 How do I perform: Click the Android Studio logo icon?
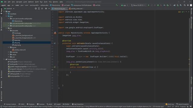[x=2, y=2]
